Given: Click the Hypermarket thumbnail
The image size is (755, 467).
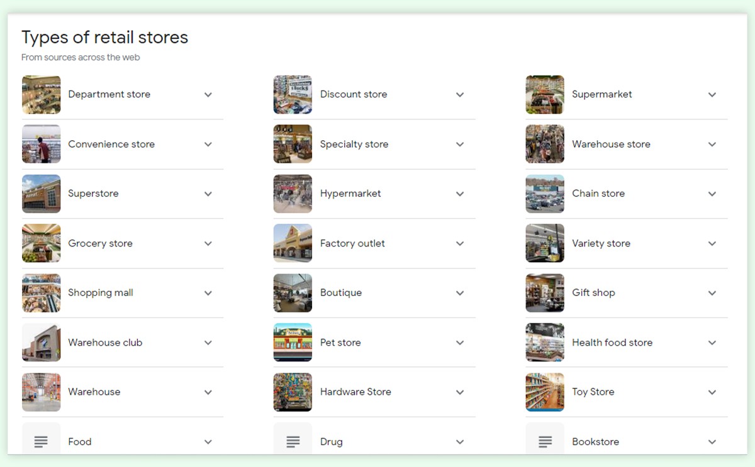Looking at the screenshot, I should [293, 194].
